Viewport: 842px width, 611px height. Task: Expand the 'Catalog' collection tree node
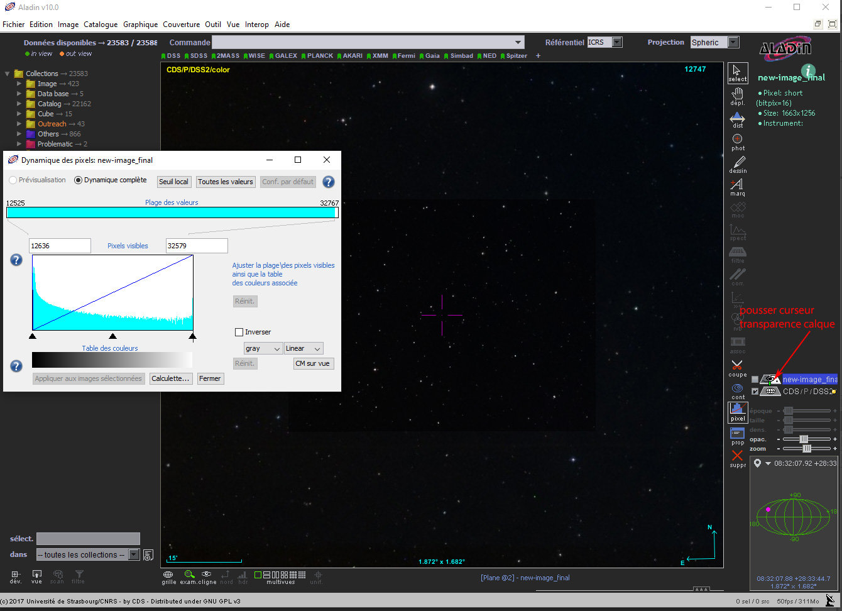click(x=19, y=104)
